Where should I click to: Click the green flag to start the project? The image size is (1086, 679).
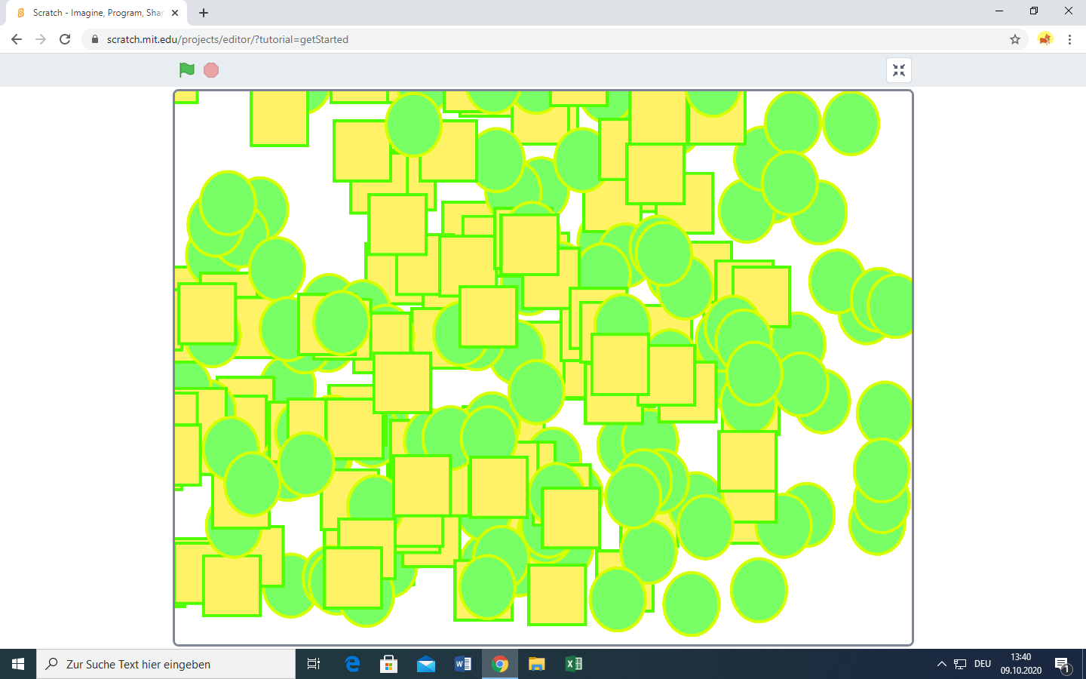(x=187, y=70)
